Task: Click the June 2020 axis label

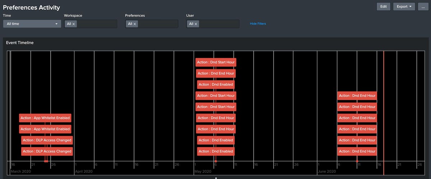Action: click(327, 171)
